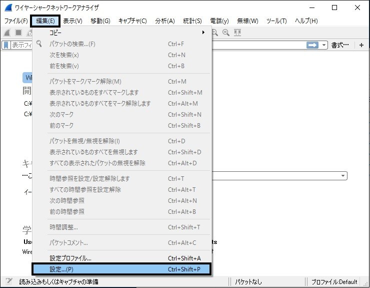This screenshot has height=288, width=370.
Task: Click the resize columns toolbar icon
Action: pyautogui.click(x=237, y=33)
